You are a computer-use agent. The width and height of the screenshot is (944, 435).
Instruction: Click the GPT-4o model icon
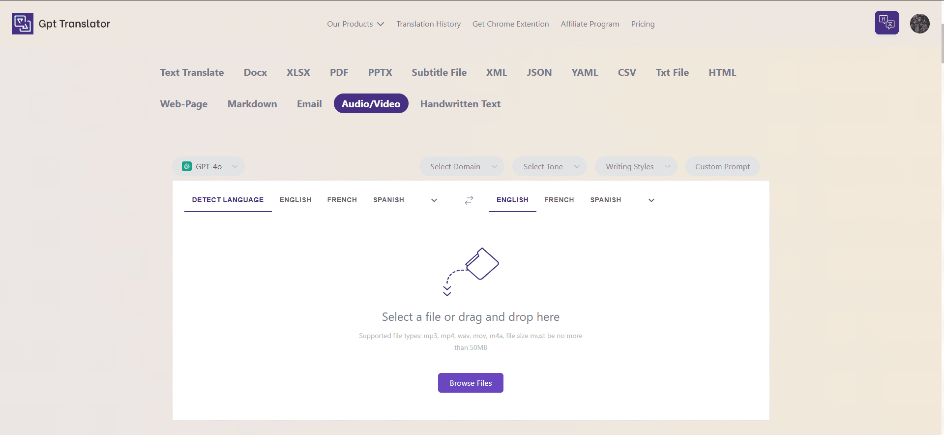tap(187, 166)
